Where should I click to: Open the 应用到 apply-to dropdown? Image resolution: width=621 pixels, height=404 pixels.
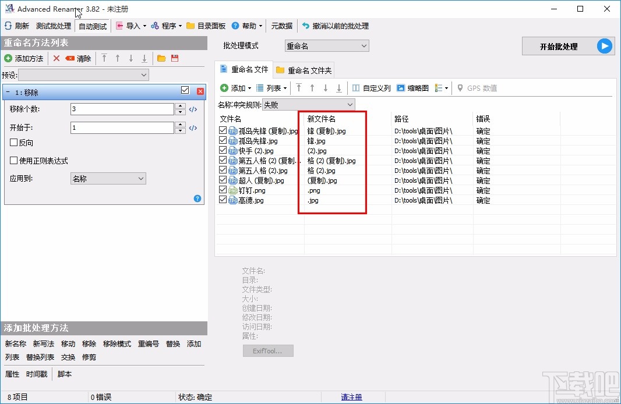(108, 178)
